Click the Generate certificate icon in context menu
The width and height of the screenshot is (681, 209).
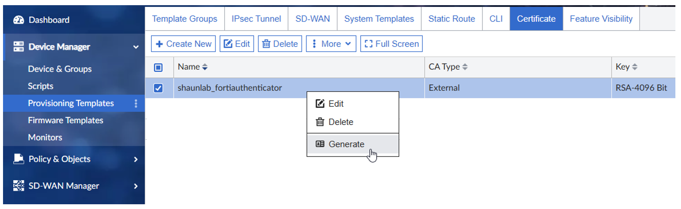[320, 144]
